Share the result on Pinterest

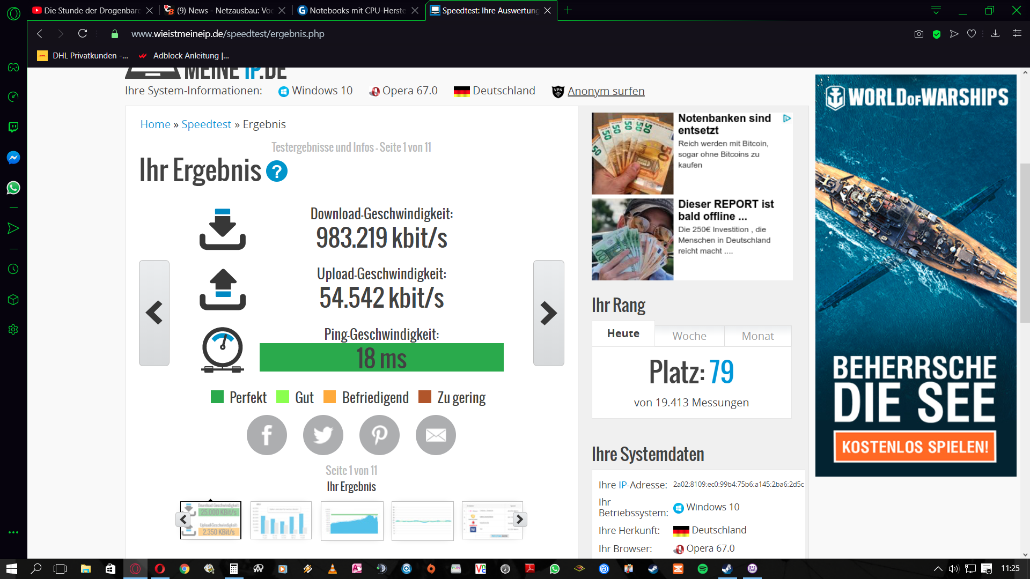(x=379, y=435)
